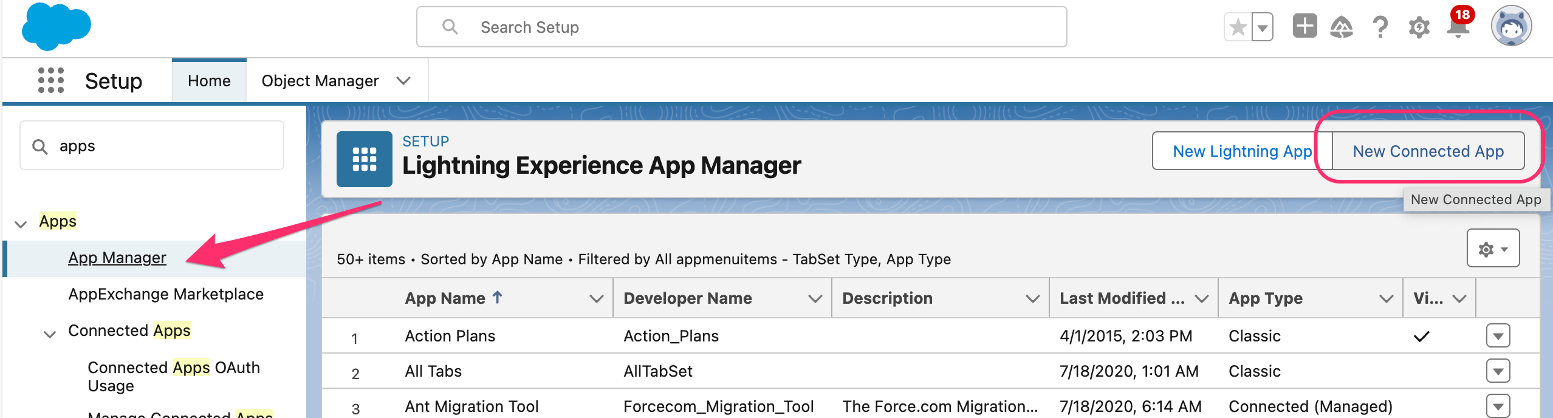This screenshot has width=1553, height=418.
Task: Click the All Tabs app name cell
Action: [x=433, y=371]
